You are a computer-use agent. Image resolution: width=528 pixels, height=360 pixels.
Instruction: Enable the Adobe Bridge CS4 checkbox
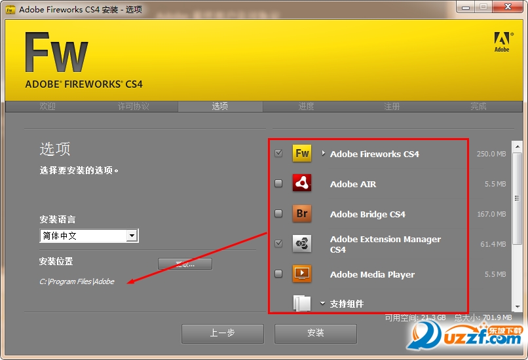(x=278, y=213)
